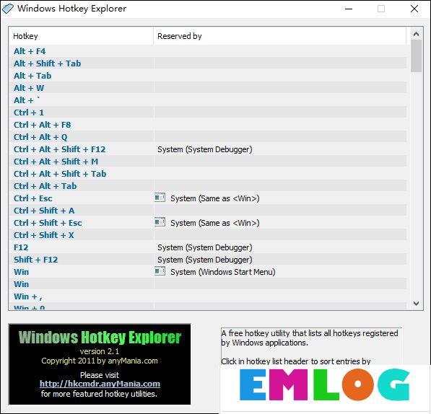Click the icon beside Ctrl + Esc's reserved entry
The height and width of the screenshot is (414, 431).
tap(160, 198)
